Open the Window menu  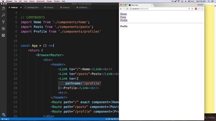click(57, 1)
